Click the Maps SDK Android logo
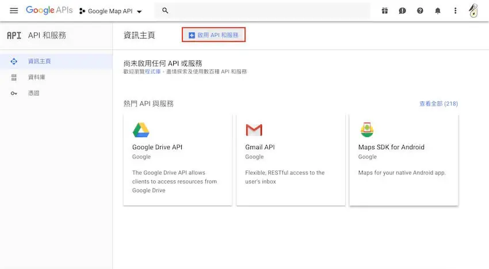489x269 pixels. [367, 130]
